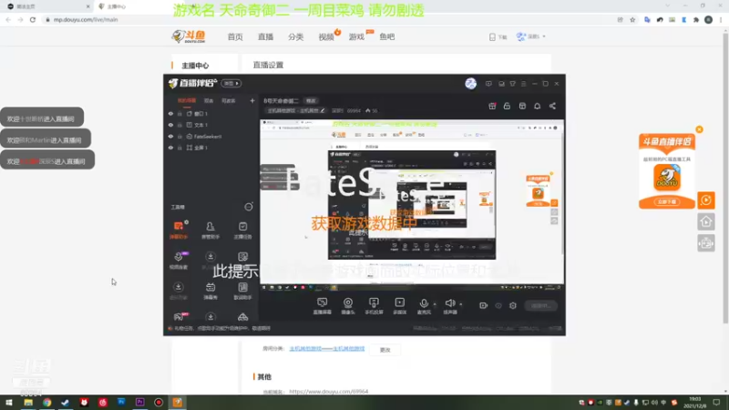Open the 视频连麦 video co-stream tool

click(x=179, y=261)
